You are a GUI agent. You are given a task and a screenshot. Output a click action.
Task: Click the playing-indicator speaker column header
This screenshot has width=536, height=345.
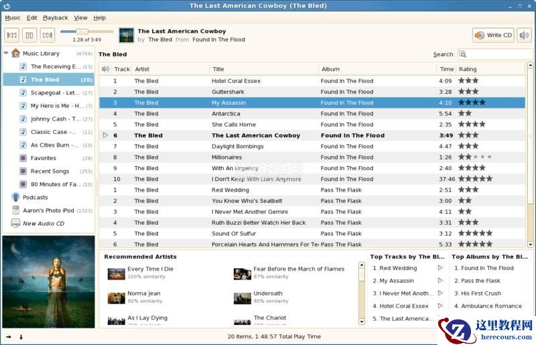105,69
